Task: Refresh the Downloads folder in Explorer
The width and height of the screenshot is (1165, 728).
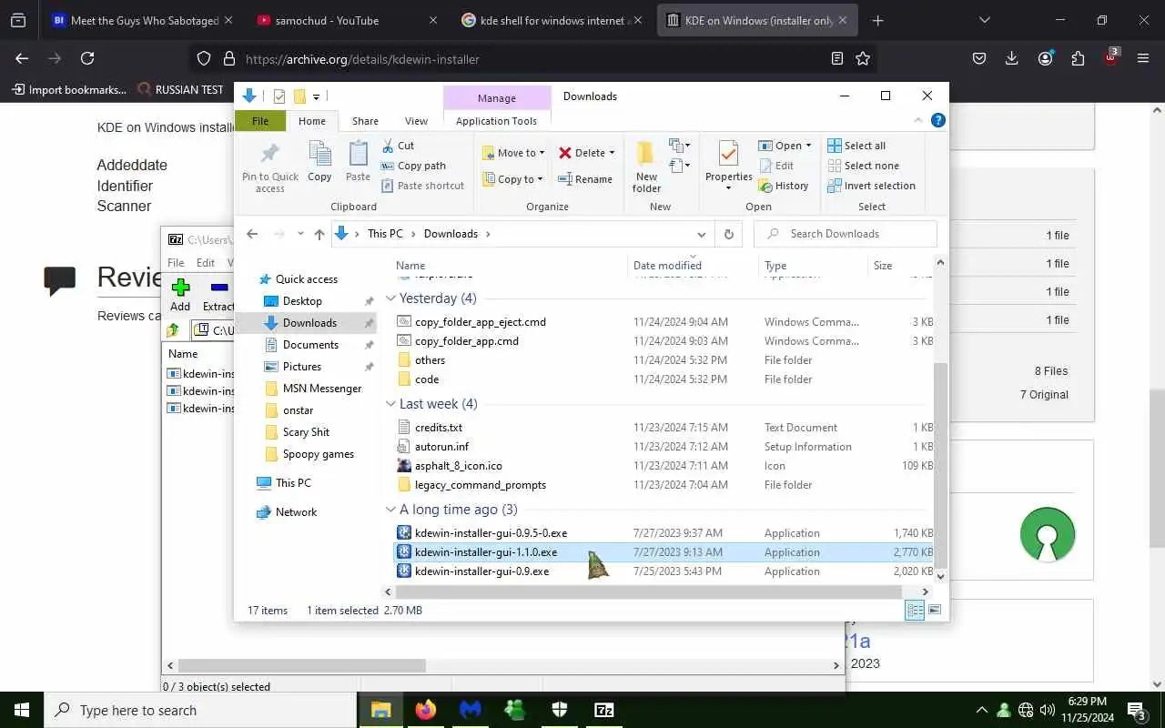Action: [x=728, y=234]
